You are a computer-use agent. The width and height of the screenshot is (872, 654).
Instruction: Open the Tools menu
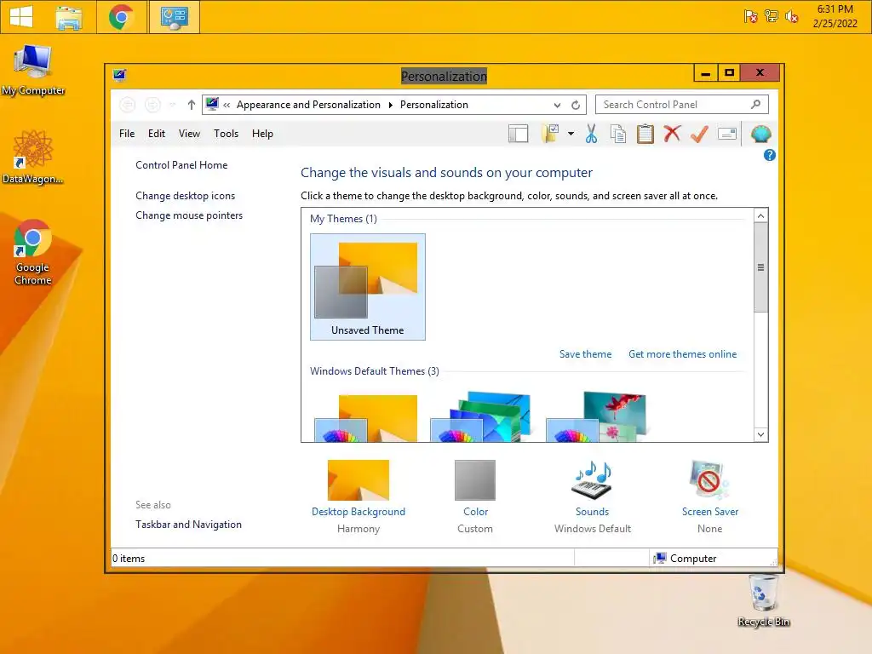(226, 134)
